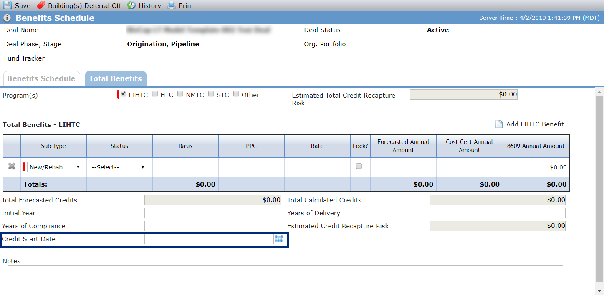Click the Print printer icon

[x=172, y=5]
